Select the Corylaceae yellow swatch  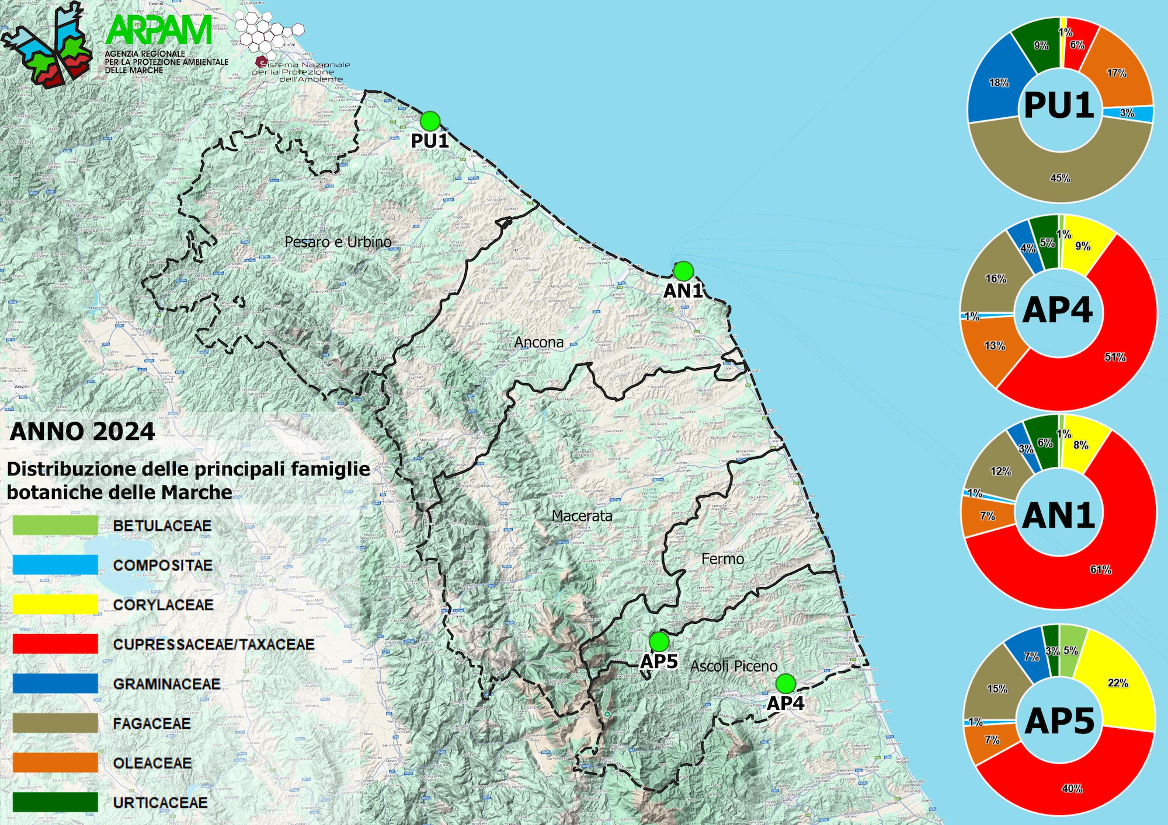point(55,604)
